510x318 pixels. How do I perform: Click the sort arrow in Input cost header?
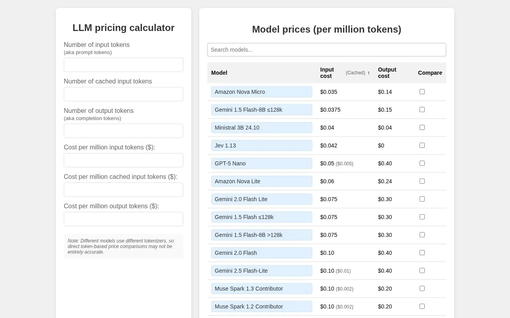click(x=369, y=73)
